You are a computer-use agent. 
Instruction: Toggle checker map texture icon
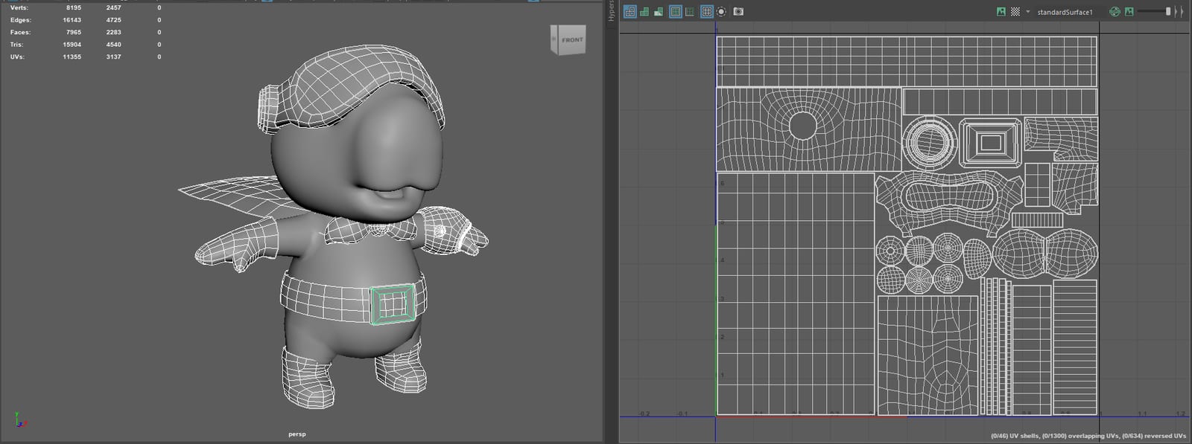tap(1015, 11)
